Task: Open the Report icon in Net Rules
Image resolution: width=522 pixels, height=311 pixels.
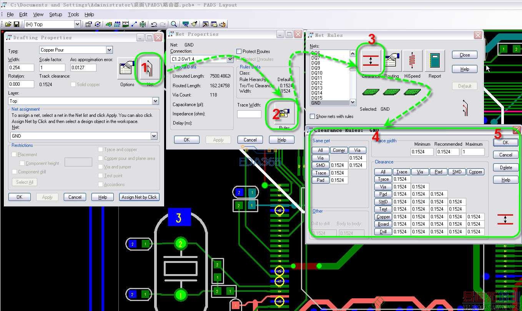Action: (435, 61)
